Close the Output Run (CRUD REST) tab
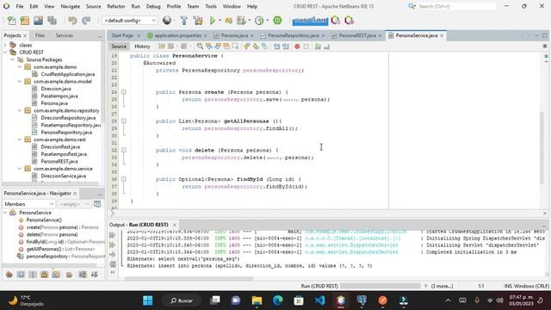The width and height of the screenshot is (551, 310). pyautogui.click(x=175, y=225)
